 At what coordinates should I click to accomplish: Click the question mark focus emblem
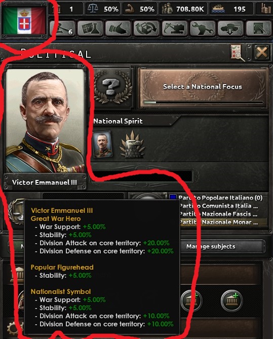pyautogui.click(x=112, y=88)
